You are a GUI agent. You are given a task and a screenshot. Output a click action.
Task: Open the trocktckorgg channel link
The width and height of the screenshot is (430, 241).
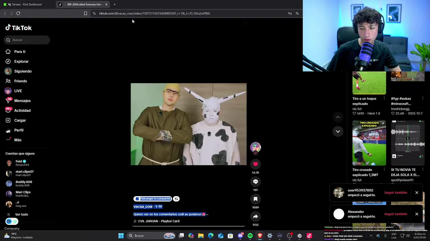point(400,109)
